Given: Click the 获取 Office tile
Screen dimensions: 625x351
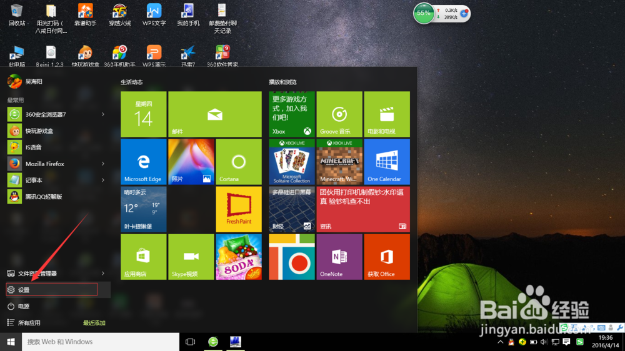Looking at the screenshot, I should (387, 257).
